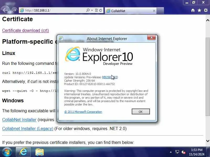Show hidden tray icons arrow

click(x=171, y=152)
